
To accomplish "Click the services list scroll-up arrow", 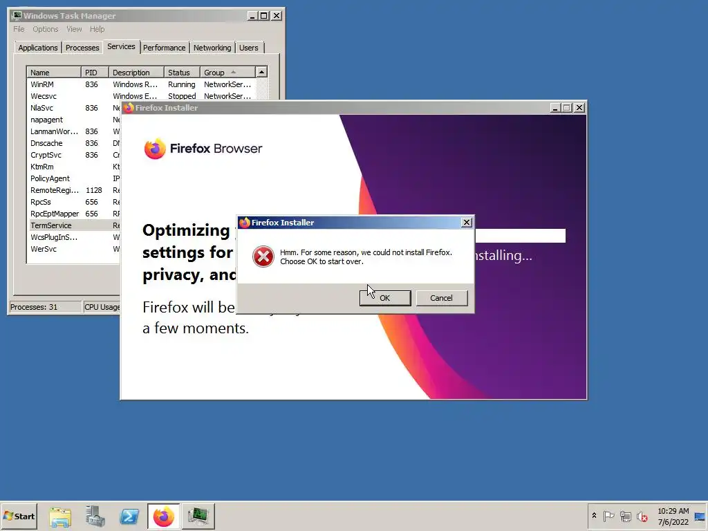I will [261, 72].
